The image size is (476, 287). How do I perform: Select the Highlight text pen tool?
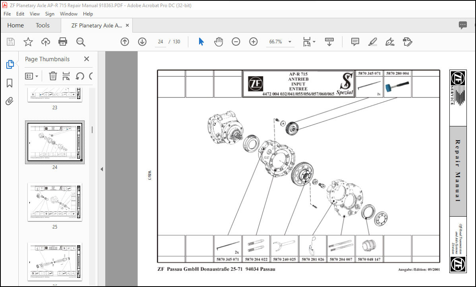pos(372,42)
